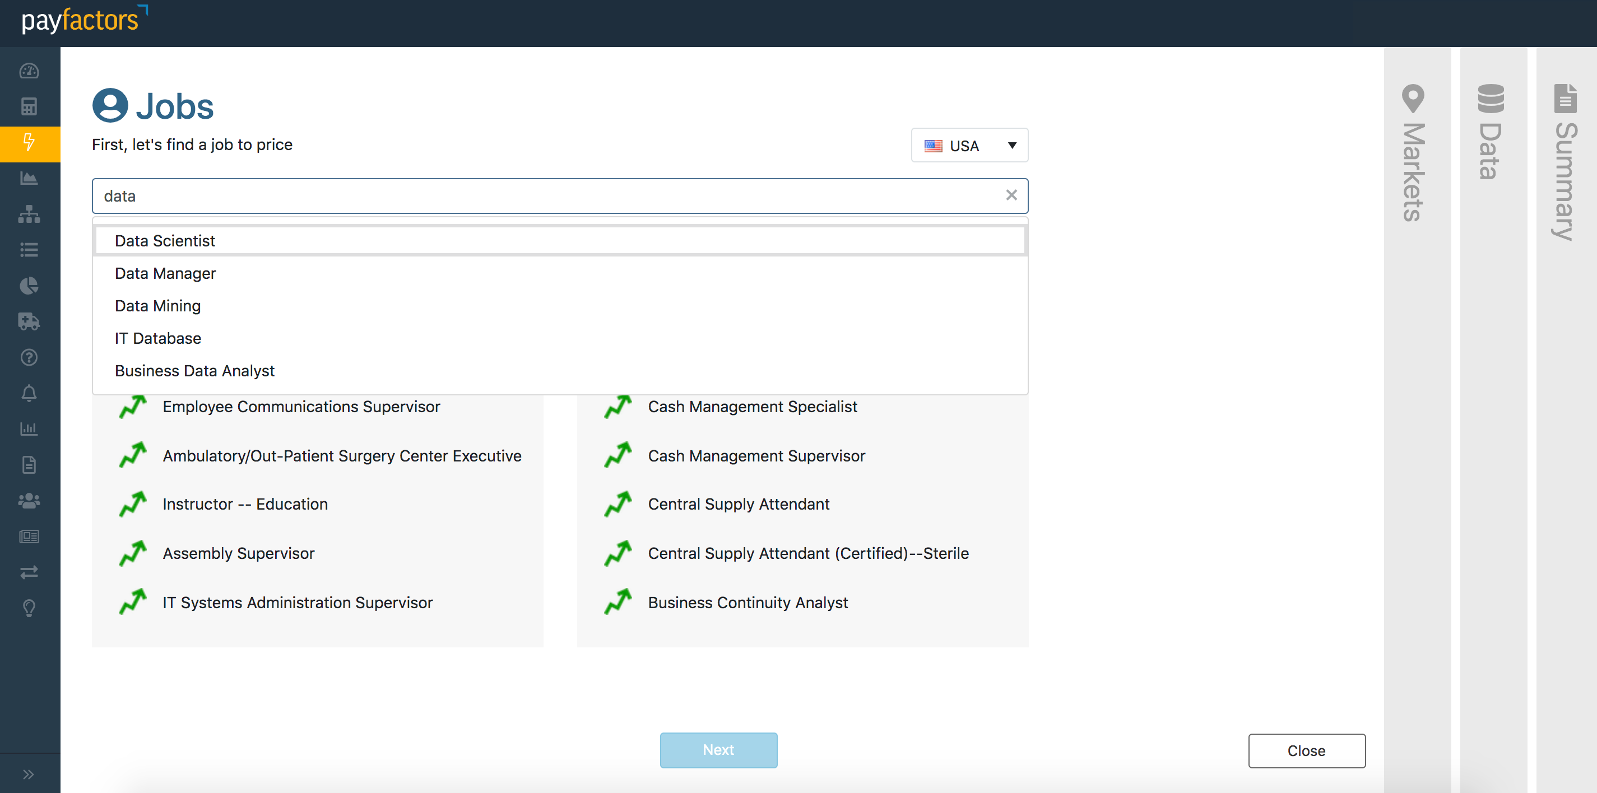The width and height of the screenshot is (1597, 793).
Task: Click the Next button
Action: (x=718, y=750)
